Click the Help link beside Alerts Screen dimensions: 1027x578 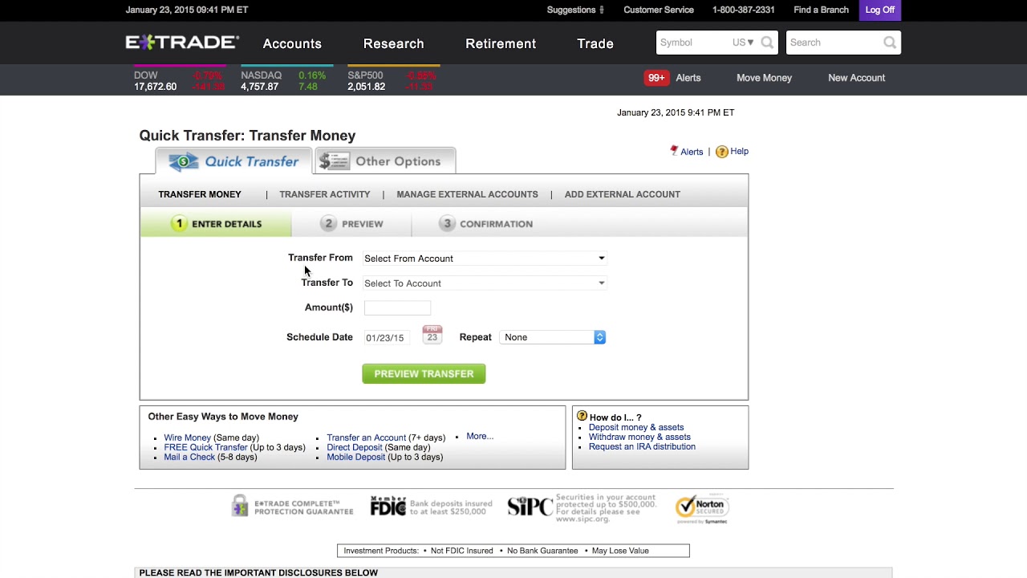tap(739, 151)
